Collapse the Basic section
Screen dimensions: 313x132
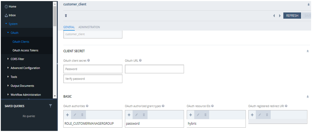point(308,96)
